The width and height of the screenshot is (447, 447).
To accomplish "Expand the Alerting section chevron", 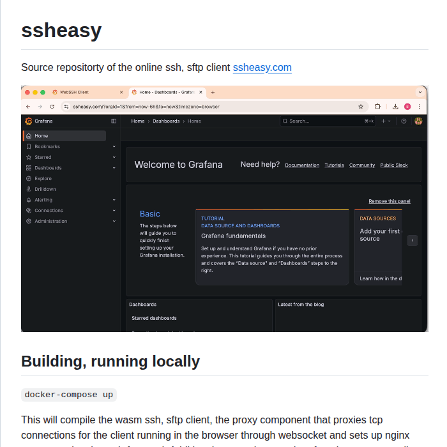I will 114,200.
